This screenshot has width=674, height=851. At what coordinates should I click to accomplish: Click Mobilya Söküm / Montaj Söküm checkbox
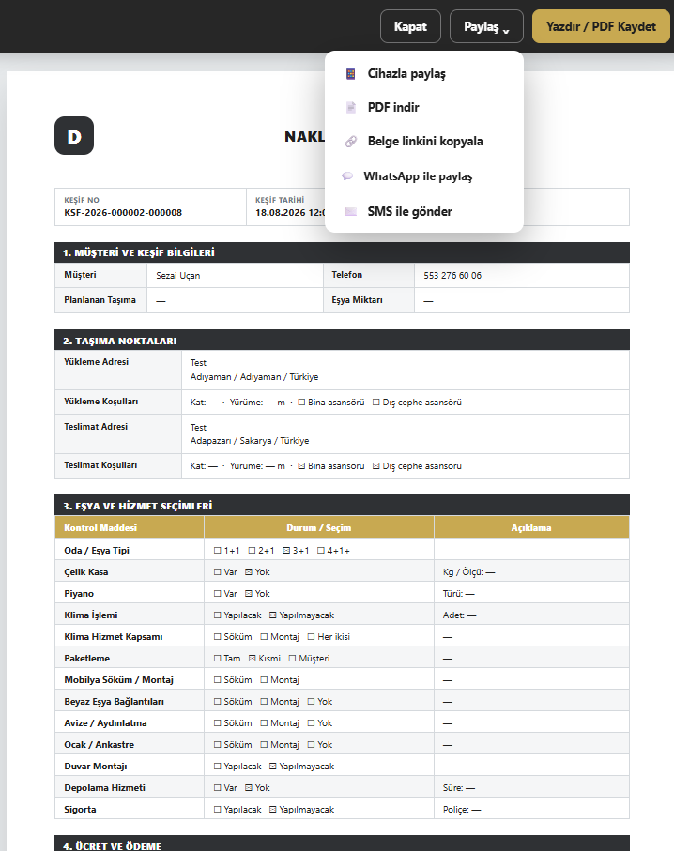click(x=217, y=679)
